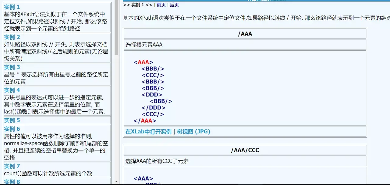The width and height of the screenshot is (390, 185).
Task: Open the 实例 5 link in sidebar
Action: [12, 120]
